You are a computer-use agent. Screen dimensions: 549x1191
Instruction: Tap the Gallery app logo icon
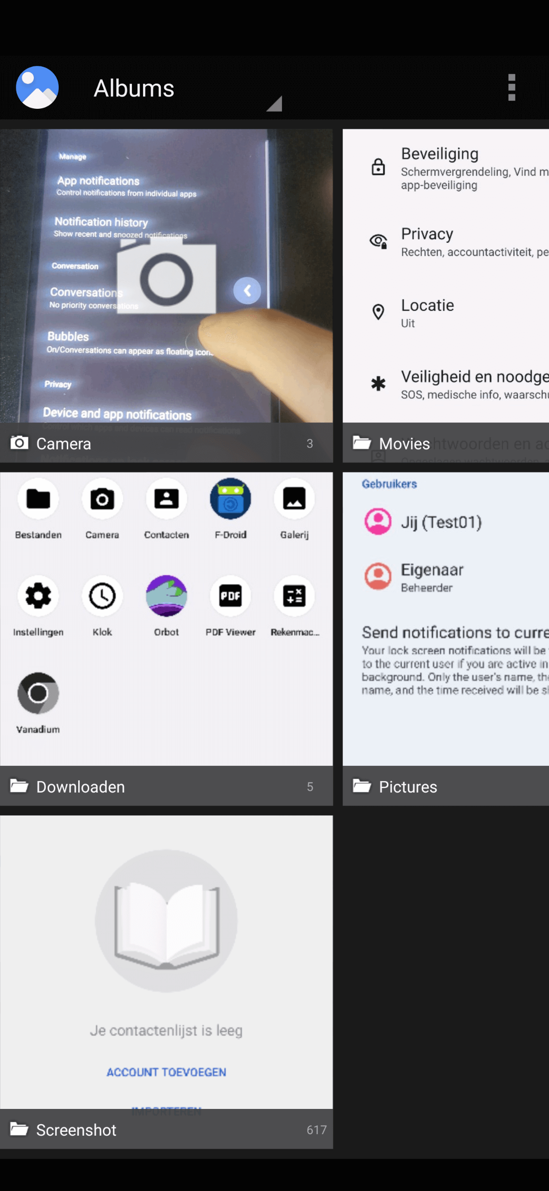tap(37, 88)
